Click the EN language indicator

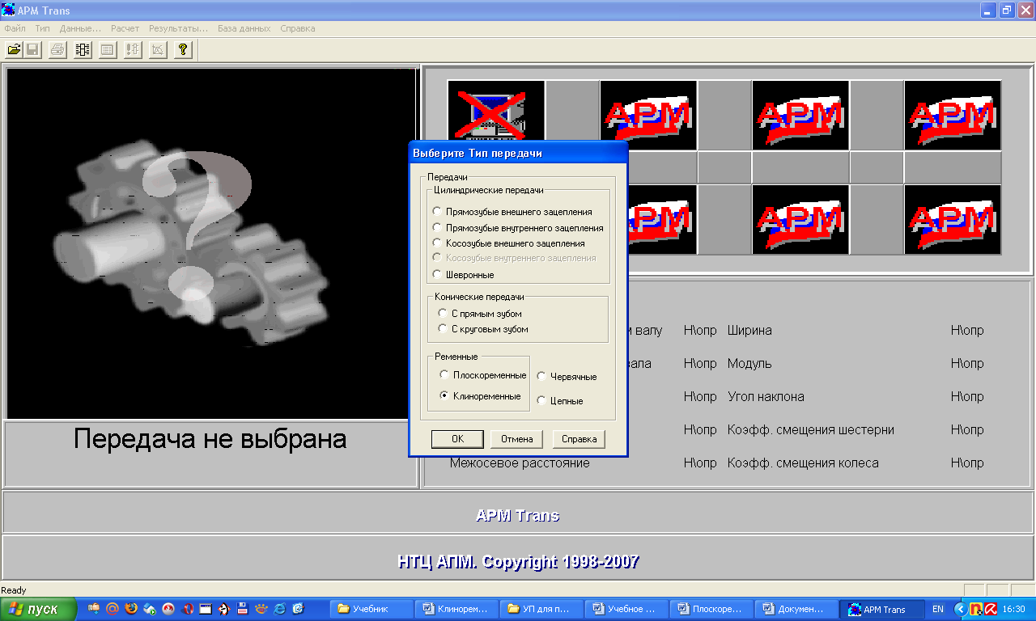click(x=938, y=609)
